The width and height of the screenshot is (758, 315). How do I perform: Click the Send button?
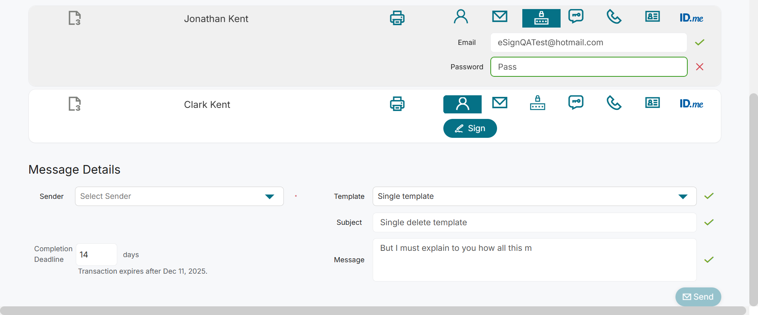click(698, 297)
